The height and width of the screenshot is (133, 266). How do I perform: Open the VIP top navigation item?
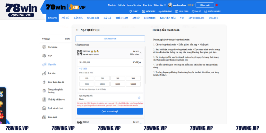click(x=182, y=18)
